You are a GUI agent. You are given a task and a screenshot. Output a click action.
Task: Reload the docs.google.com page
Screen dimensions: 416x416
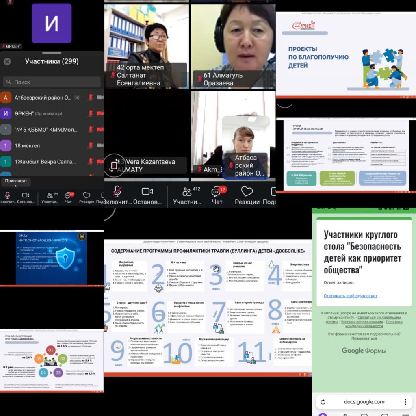[323, 402]
